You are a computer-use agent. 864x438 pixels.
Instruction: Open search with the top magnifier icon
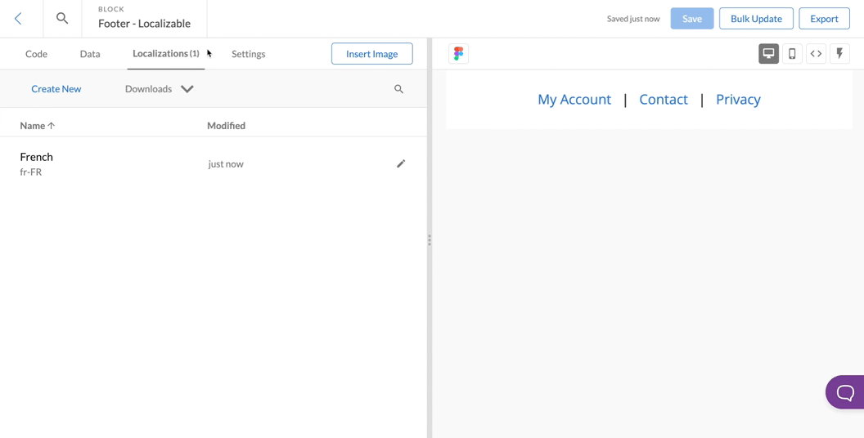tap(62, 18)
